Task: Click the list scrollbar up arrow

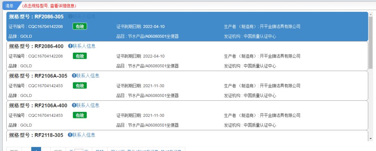Action: click(371, 14)
